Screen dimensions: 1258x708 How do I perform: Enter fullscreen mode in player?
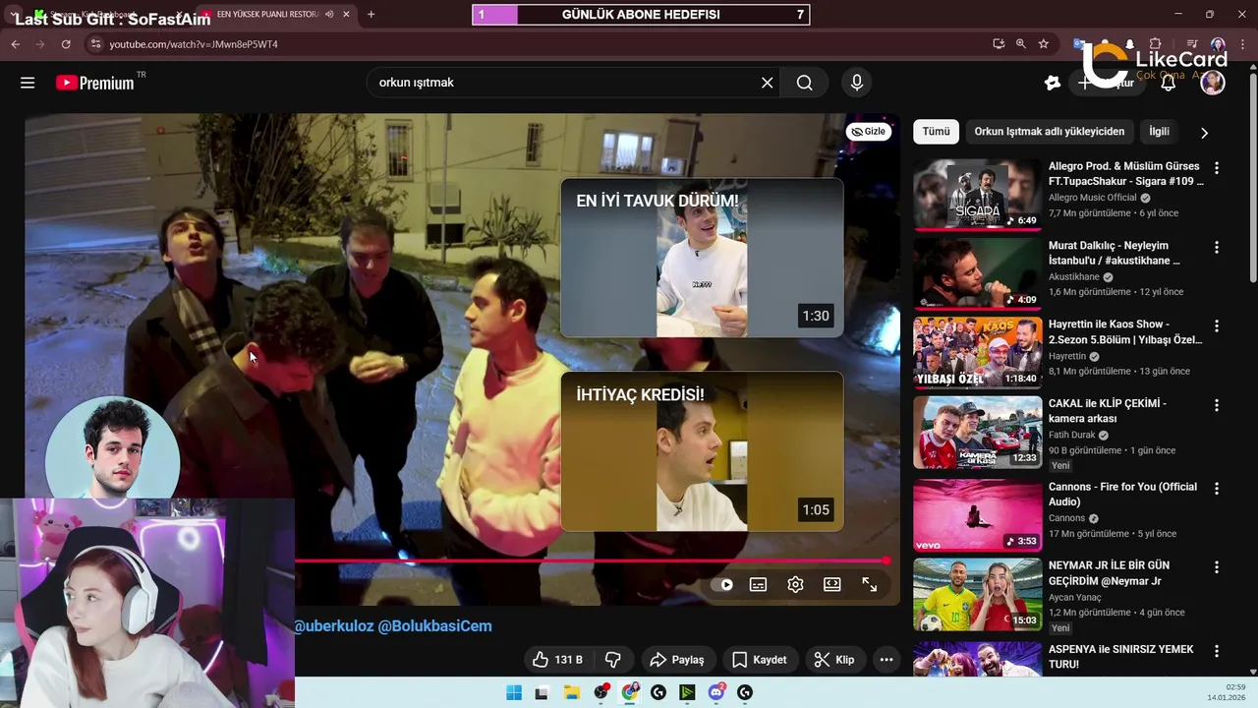(870, 584)
